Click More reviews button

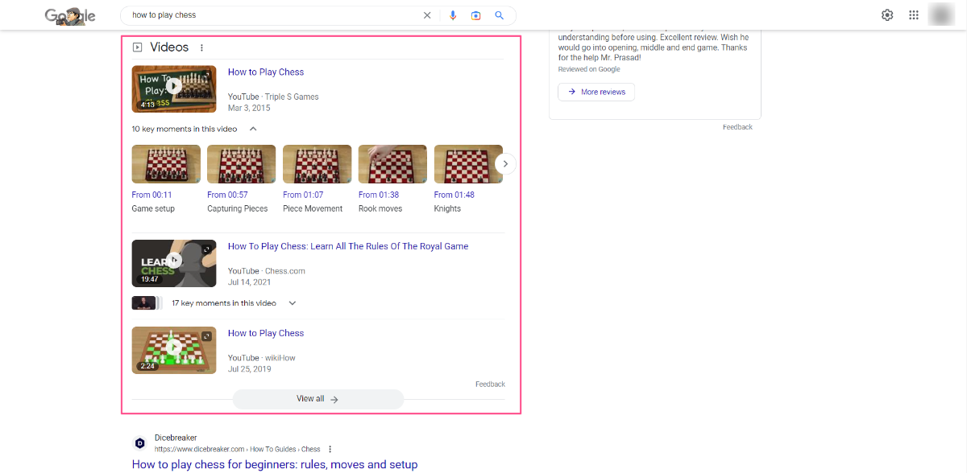tap(596, 92)
